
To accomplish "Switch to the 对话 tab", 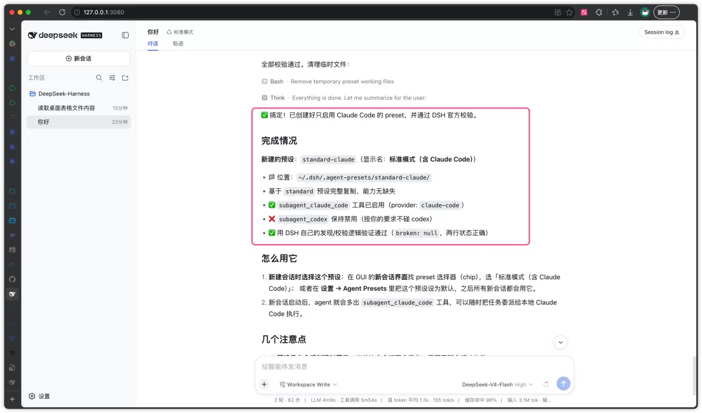I will coord(153,44).
